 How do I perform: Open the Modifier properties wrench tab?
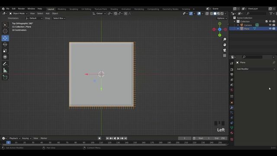[232, 108]
